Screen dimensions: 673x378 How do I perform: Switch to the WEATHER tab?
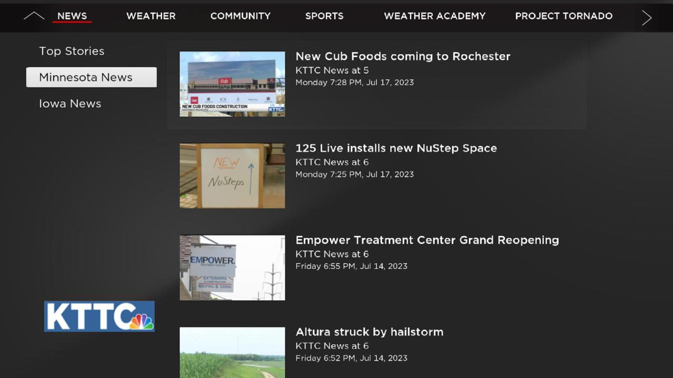pos(151,16)
